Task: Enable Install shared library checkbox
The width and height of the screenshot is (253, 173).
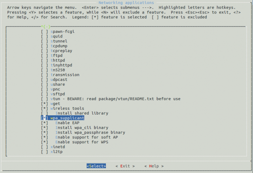Action: 44,113
